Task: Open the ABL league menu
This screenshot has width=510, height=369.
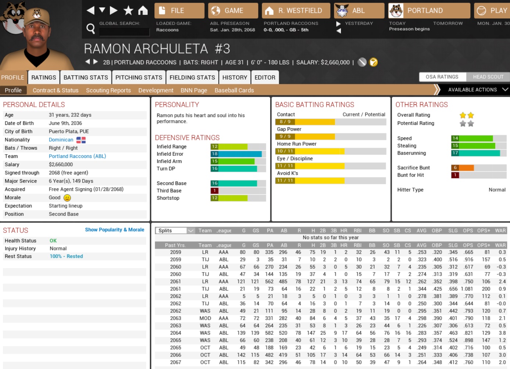Action: [359, 11]
